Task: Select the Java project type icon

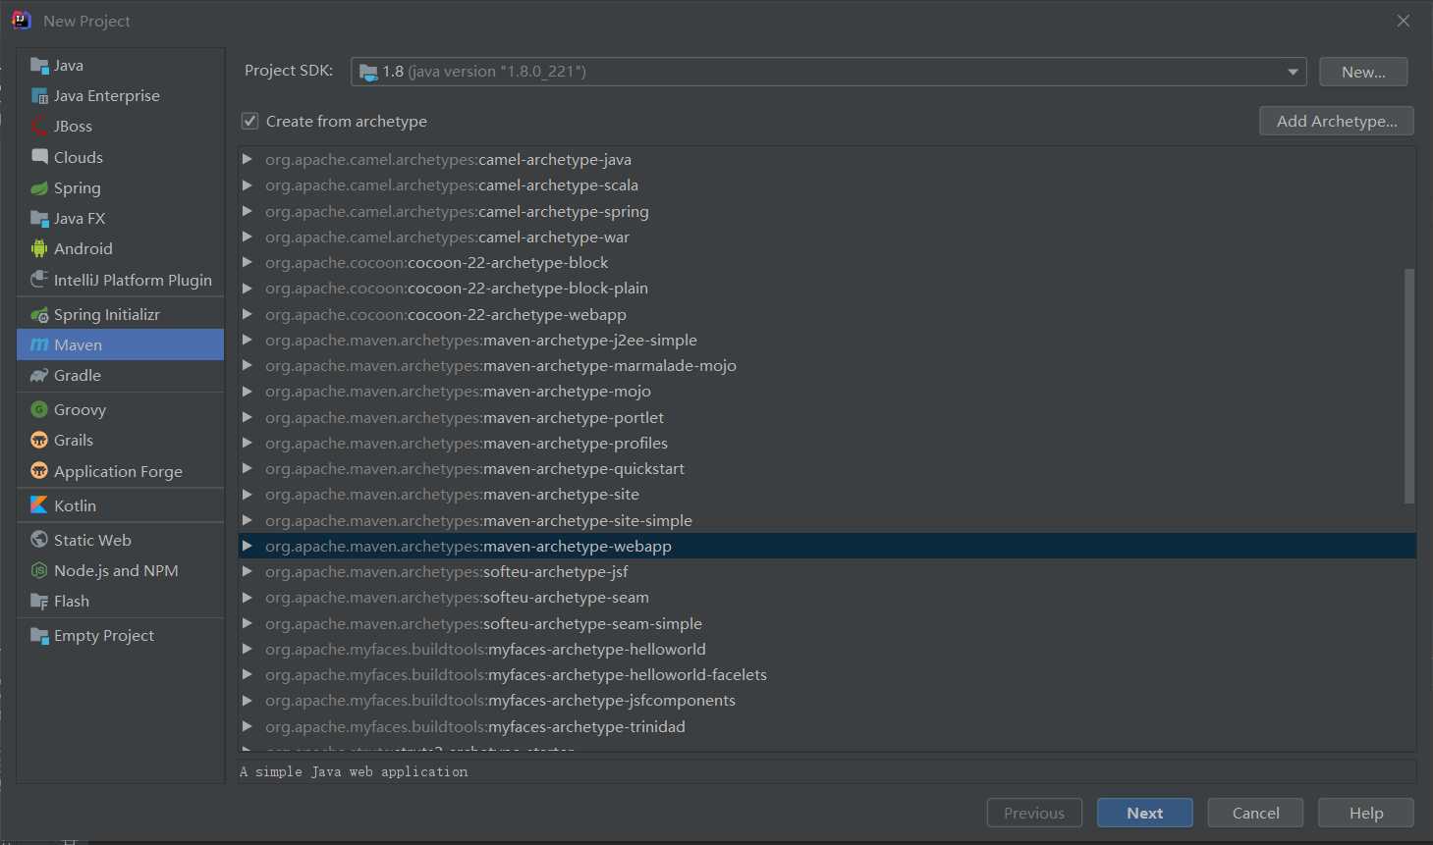Action: tap(39, 66)
